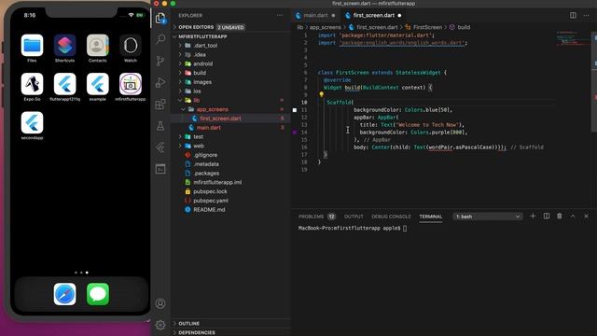597x336 pixels.
Task: Open pubspec.lock file
Action: tap(230, 191)
